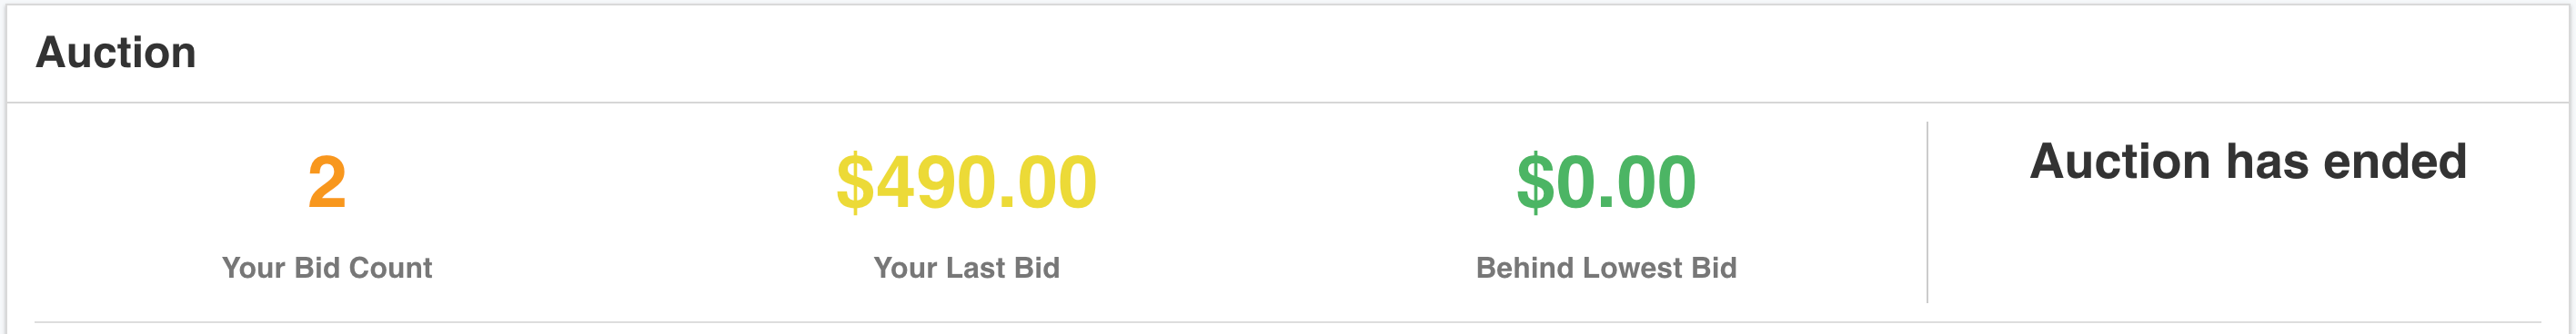Select the green $0.00 amount
The width and height of the screenshot is (2576, 334).
(1606, 182)
